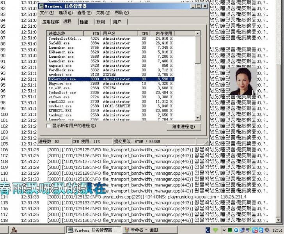Switch to the 性能 tab
This screenshot has width=284, height=234.
pos(86,22)
